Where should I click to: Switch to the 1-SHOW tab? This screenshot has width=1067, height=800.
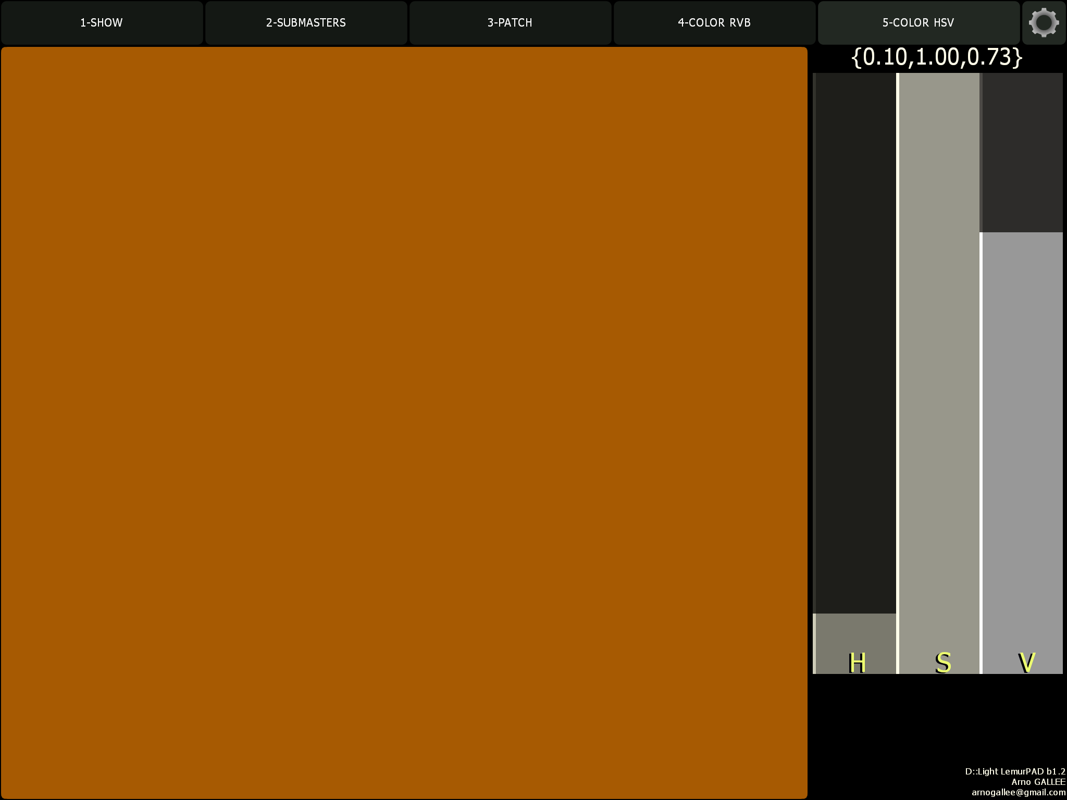coord(102,22)
